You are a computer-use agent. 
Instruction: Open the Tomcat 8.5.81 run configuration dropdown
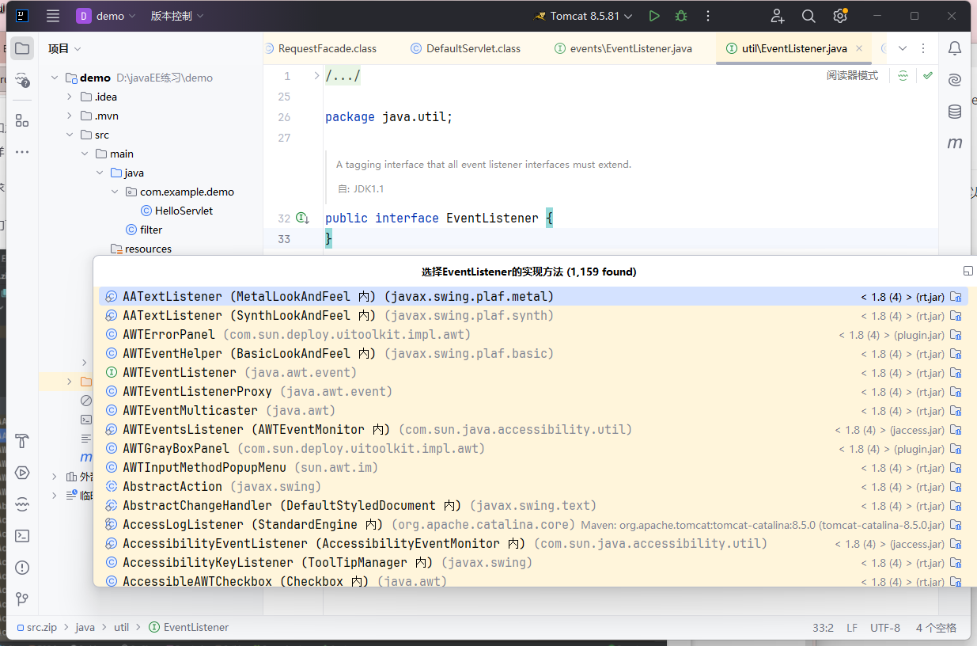(585, 16)
